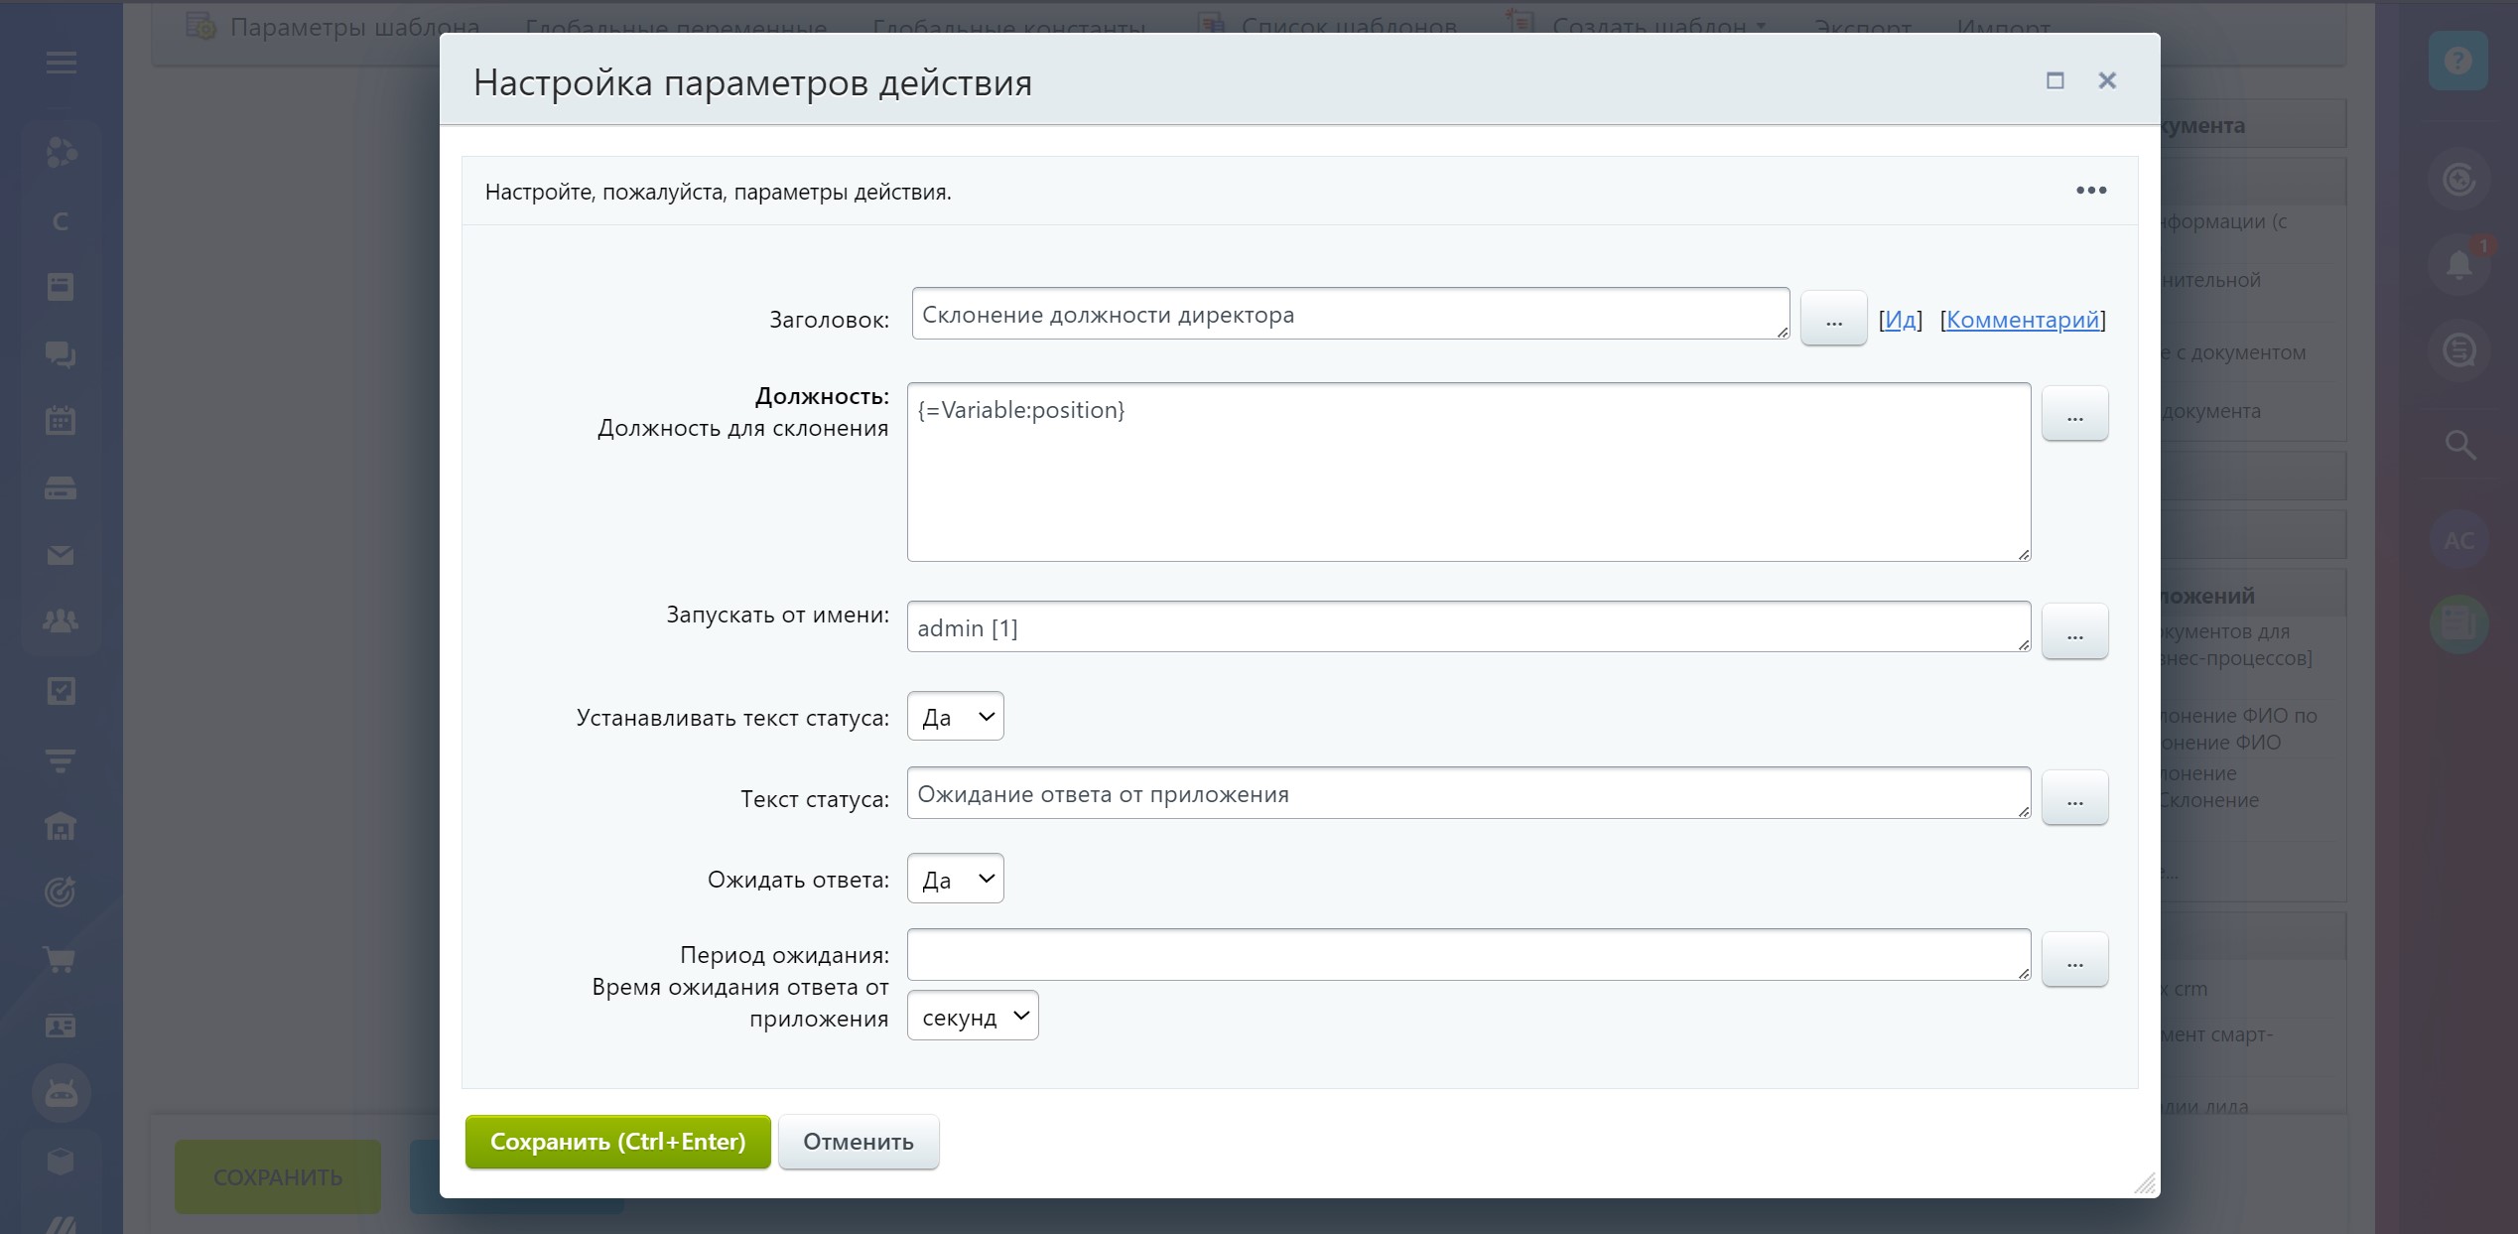Open the mail envelope icon in sidebar
This screenshot has height=1234, width=2518.
click(x=61, y=556)
